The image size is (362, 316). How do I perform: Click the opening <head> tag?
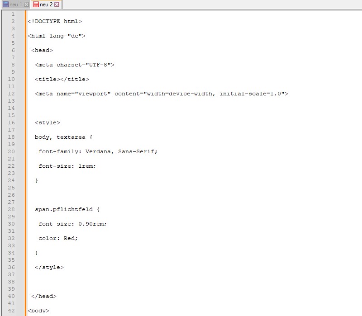tap(42, 50)
